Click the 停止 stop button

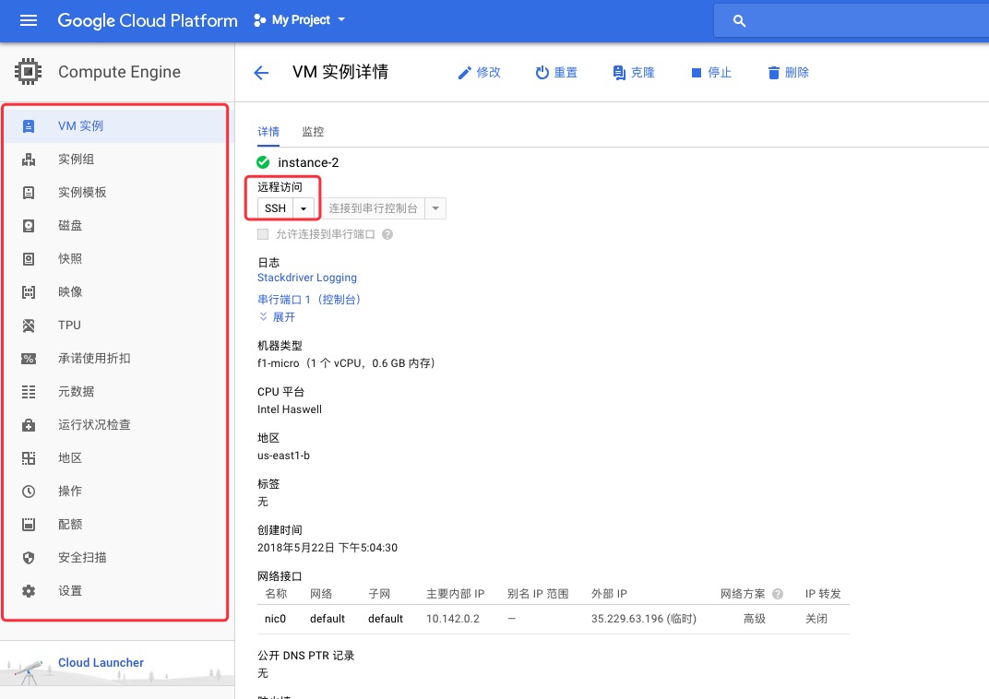pyautogui.click(x=710, y=73)
